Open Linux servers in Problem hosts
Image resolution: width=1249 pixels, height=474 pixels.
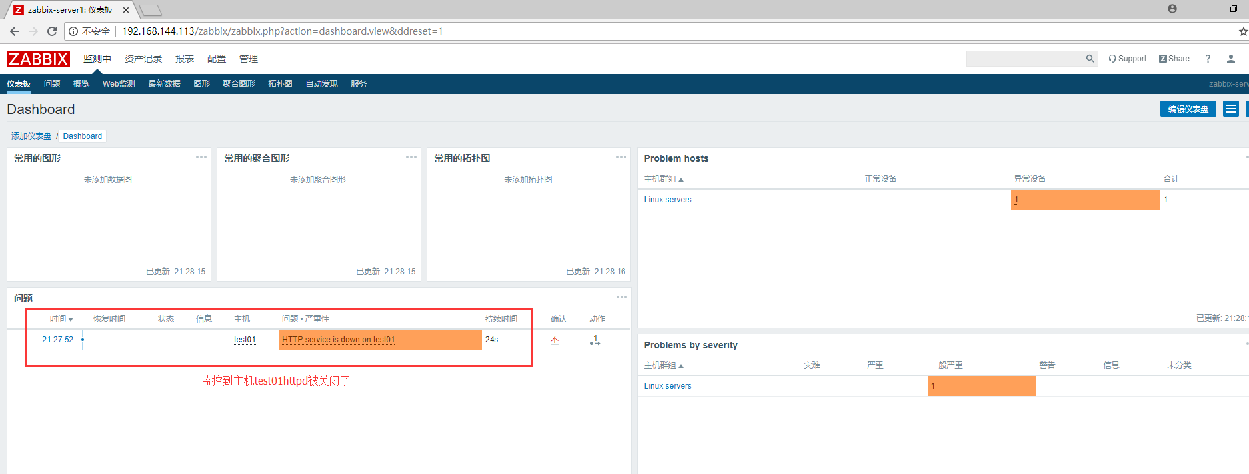point(668,200)
